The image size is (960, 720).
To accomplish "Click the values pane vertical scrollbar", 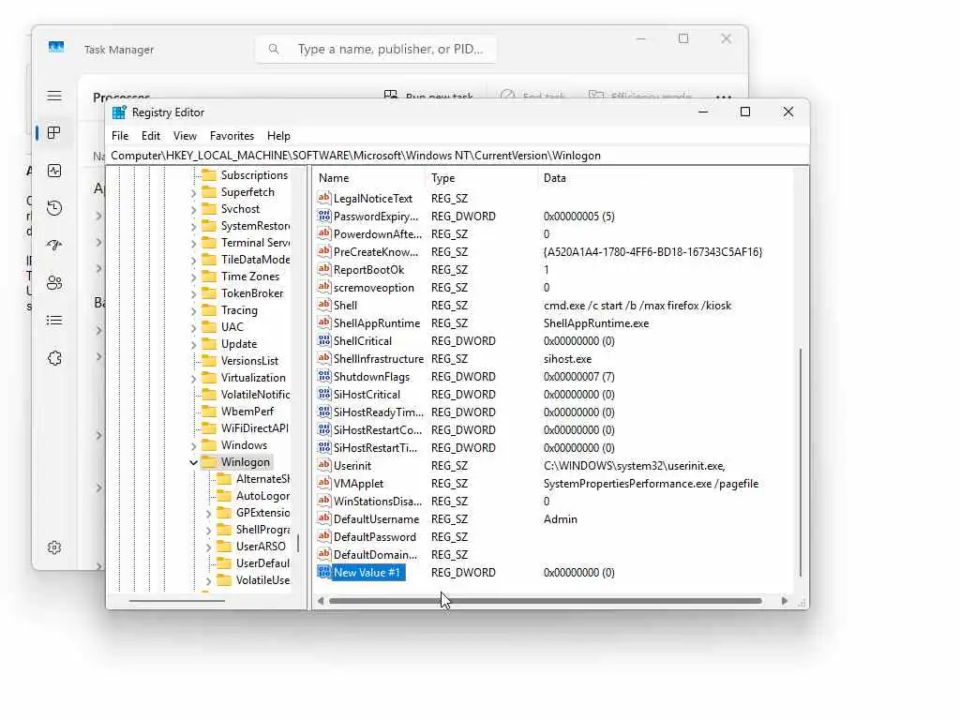I will [801, 462].
